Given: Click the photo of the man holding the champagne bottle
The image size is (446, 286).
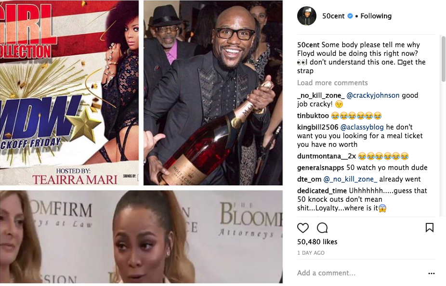Looking at the screenshot, I should tap(213, 93).
